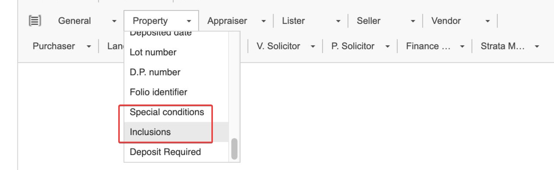
Task: Click the list icon beside General
Action: click(x=35, y=21)
